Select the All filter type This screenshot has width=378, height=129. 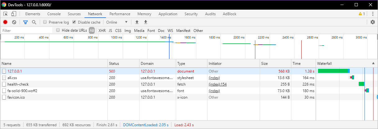tap(92, 30)
